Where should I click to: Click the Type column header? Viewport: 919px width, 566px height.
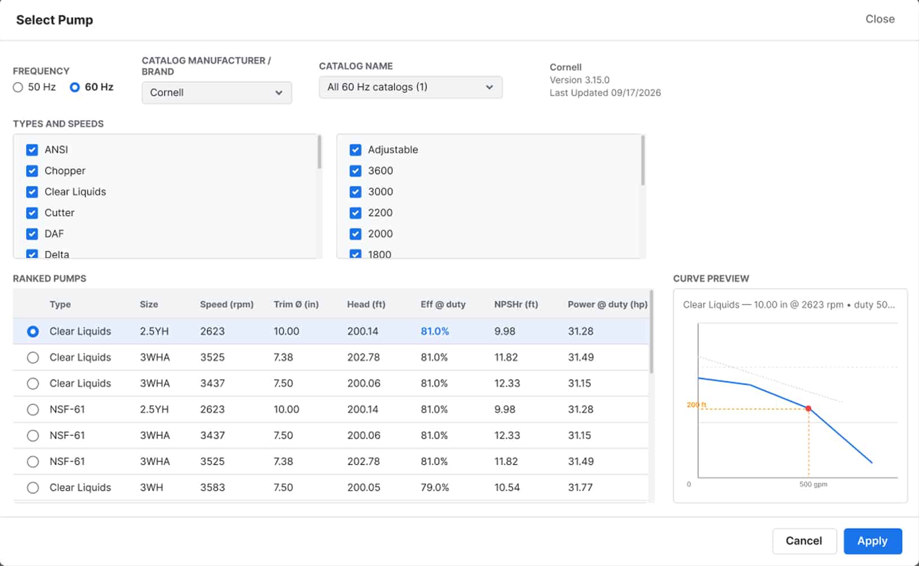60,304
